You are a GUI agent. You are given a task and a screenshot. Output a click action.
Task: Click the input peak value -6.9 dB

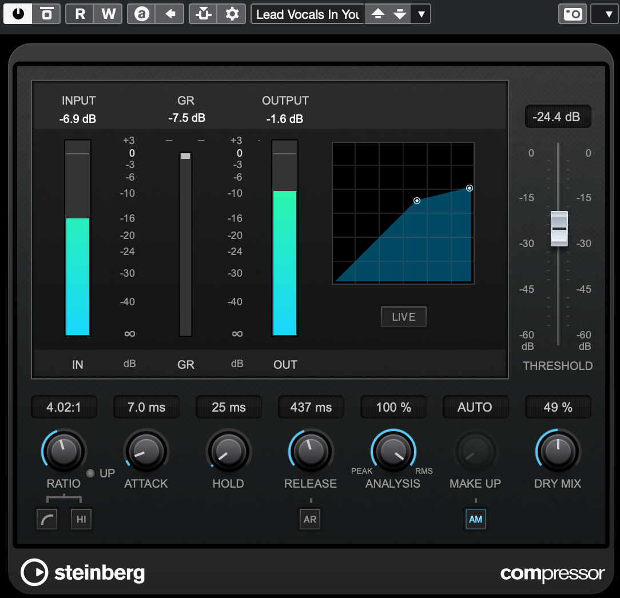pos(78,118)
